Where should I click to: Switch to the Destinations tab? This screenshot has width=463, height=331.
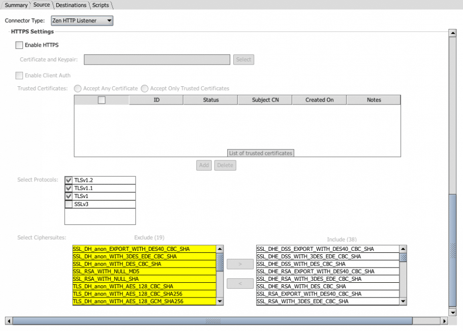(71, 5)
